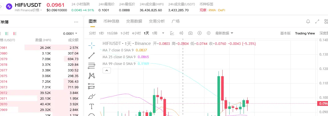Screen dimensions: 328x116
Task: Switch to the 交易数据 tab
Action: [134, 21]
